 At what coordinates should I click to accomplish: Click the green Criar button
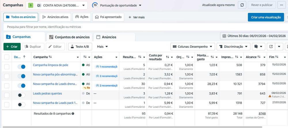(12, 47)
